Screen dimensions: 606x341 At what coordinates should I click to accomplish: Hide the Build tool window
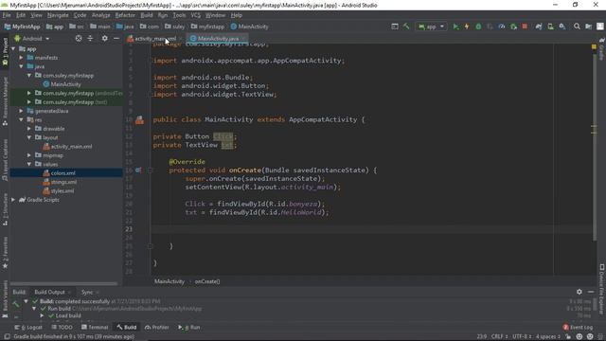[x=591, y=292]
